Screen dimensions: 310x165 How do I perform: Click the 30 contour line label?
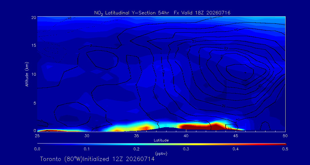(x=226, y=48)
